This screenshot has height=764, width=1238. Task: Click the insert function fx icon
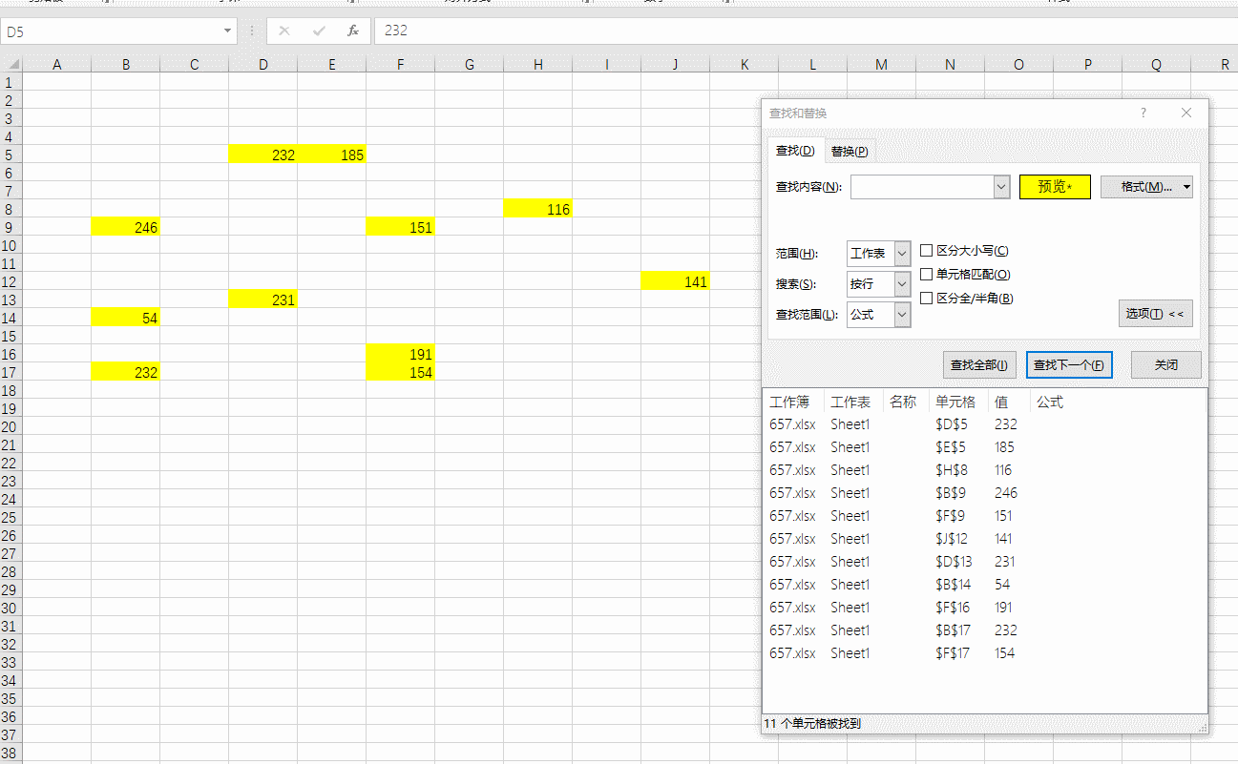(x=352, y=31)
